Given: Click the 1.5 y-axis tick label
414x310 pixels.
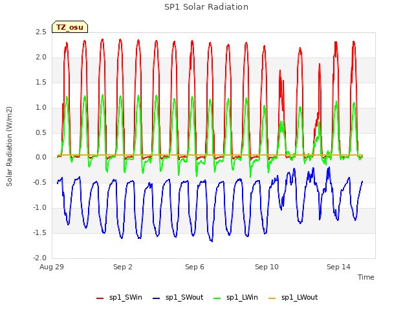Looking at the screenshot, I should [x=41, y=83].
